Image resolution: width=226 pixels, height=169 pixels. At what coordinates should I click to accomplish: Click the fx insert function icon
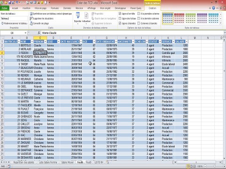pyautogui.click(x=39, y=33)
